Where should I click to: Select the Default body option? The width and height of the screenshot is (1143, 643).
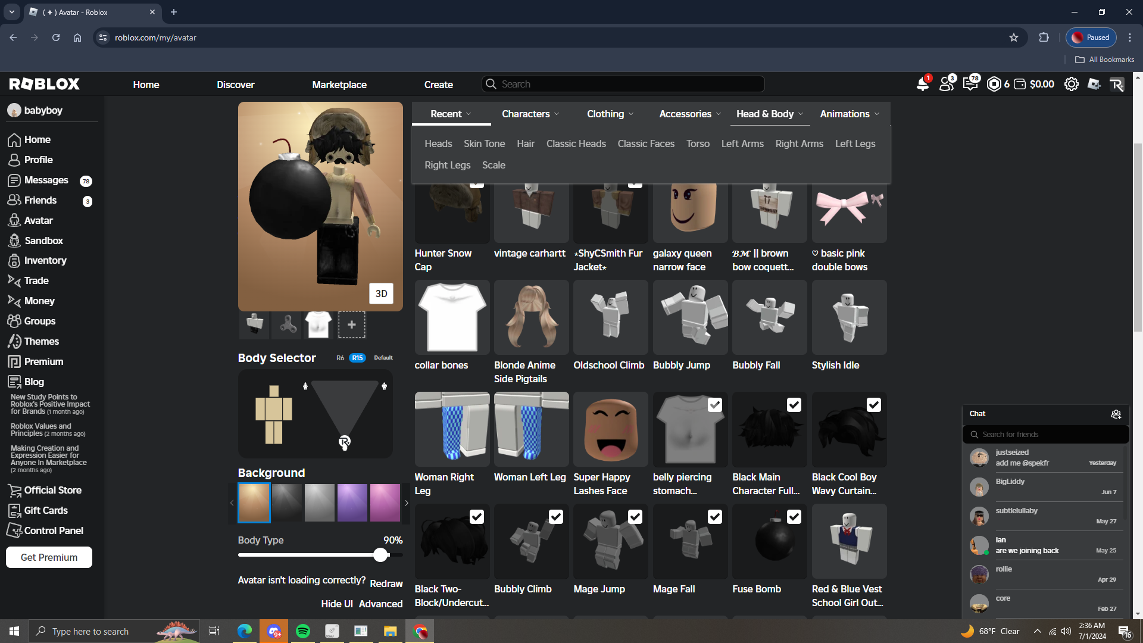[383, 358]
